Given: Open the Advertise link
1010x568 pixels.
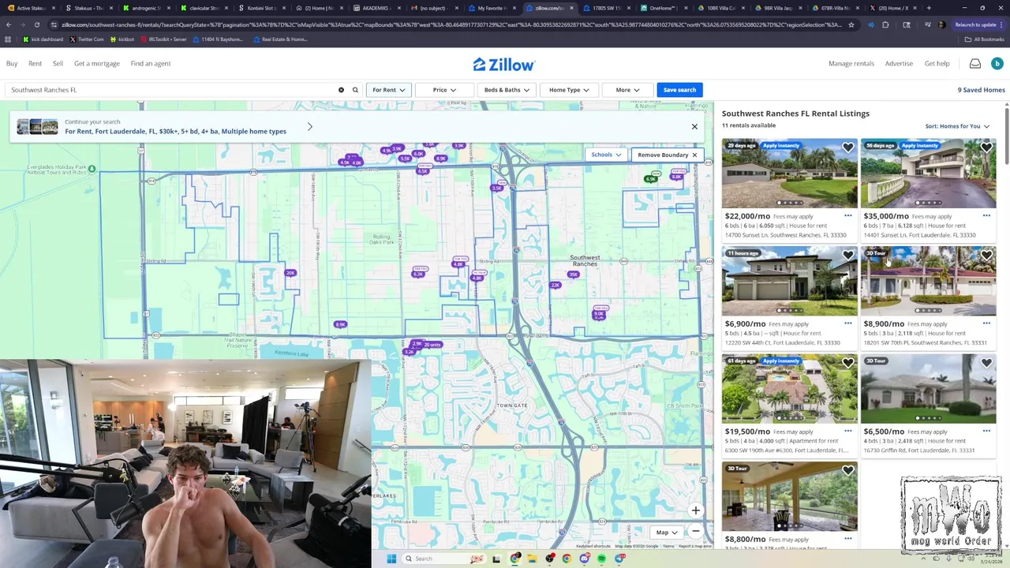Looking at the screenshot, I should click(x=899, y=63).
